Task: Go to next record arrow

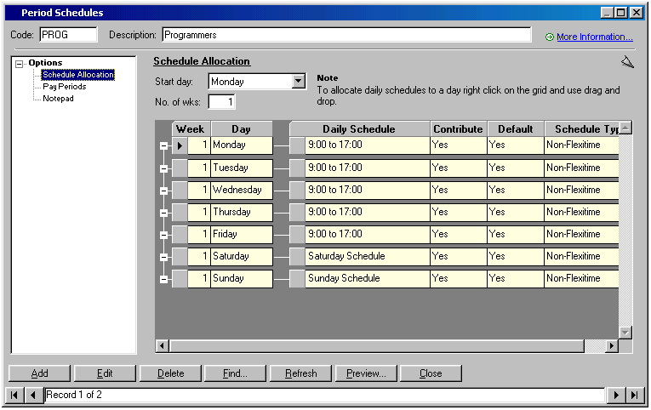Action: coord(616,395)
